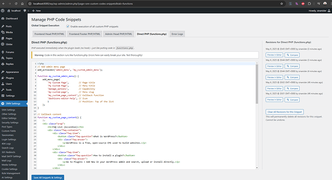Image resolution: width=332 pixels, height=180 pixels.
Task: Select the Direct PHP (functions.php) tab
Action: [x=152, y=34]
